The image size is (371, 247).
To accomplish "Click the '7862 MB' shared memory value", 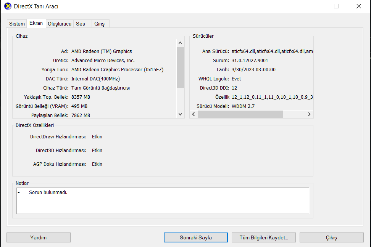I will [81, 115].
